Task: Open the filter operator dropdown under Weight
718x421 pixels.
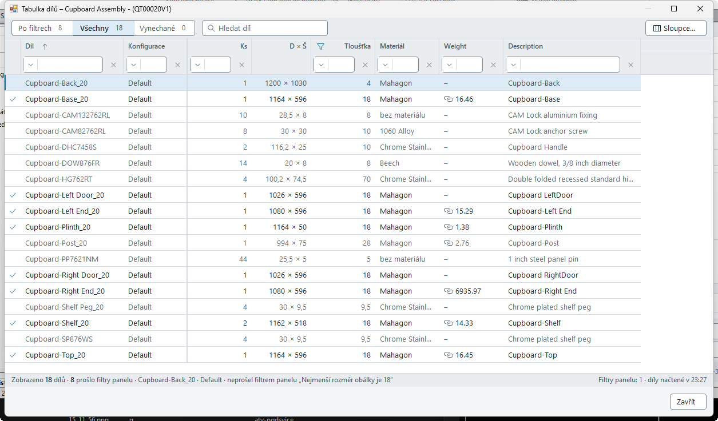Action: (x=449, y=65)
